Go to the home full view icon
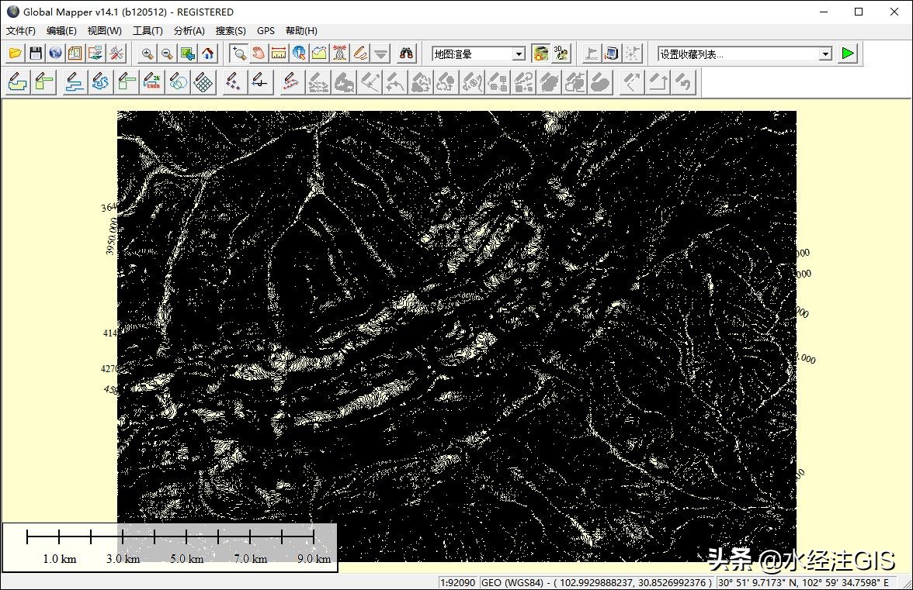This screenshot has width=913, height=590. click(208, 53)
